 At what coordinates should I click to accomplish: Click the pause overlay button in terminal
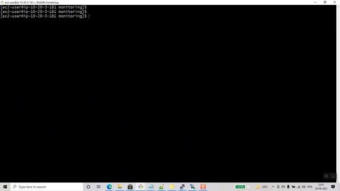326,176
